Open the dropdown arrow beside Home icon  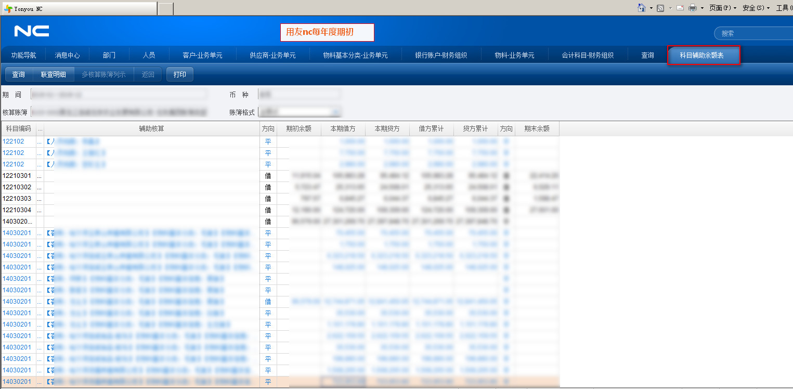[651, 8]
